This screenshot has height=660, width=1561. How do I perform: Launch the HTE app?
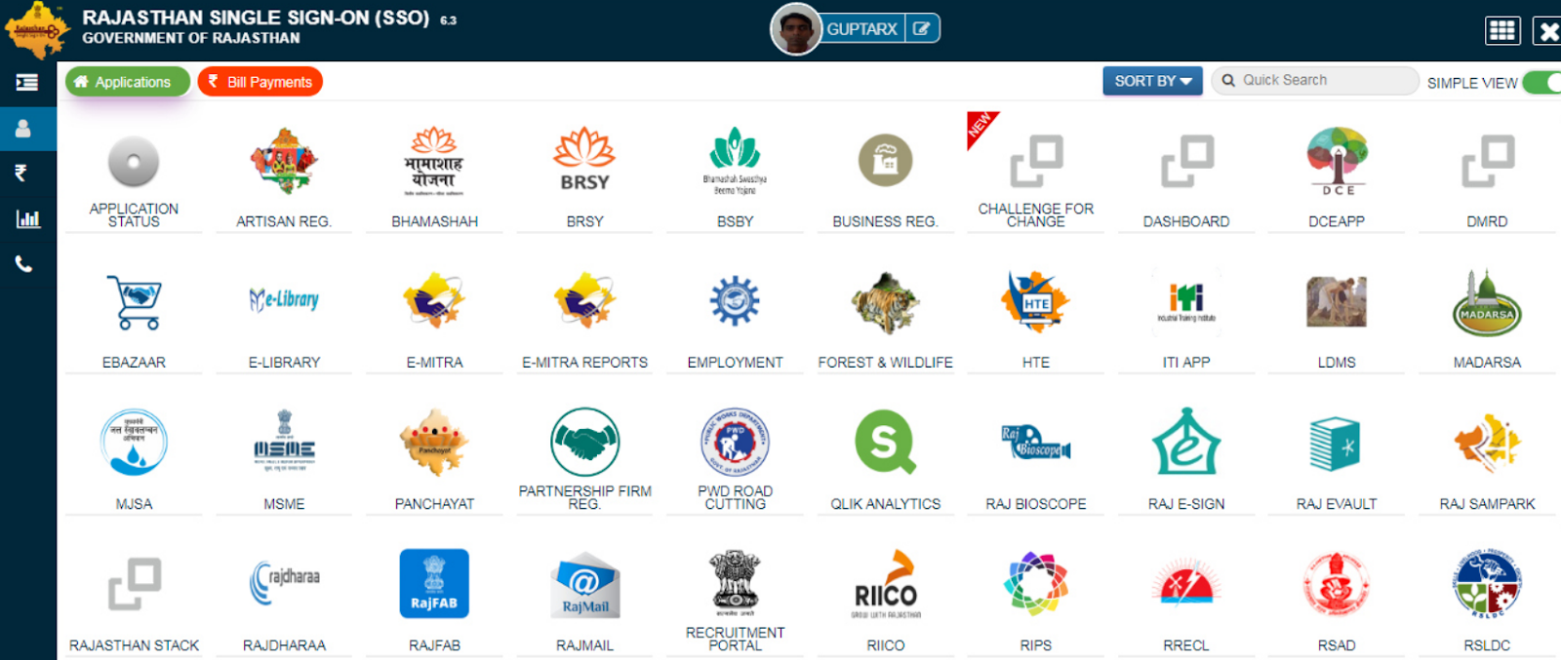click(x=1035, y=302)
